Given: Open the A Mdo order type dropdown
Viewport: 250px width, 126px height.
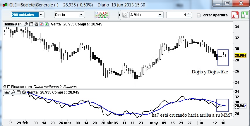Looking at the screenshot, I should point(146,15).
